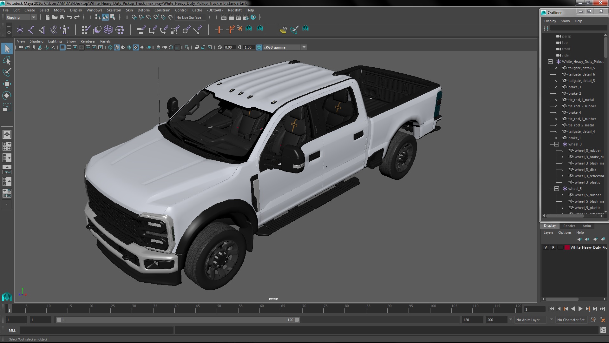Open viewport Shading menu
609x343 pixels.
tap(36, 41)
